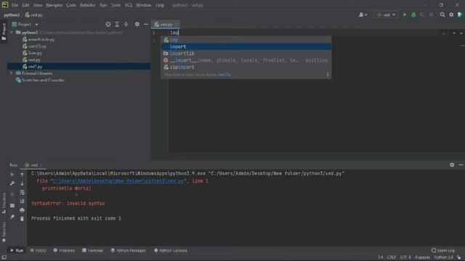The width and height of the screenshot is (465, 261).
Task: Open Favorites side tool window
Action: (x=4, y=232)
